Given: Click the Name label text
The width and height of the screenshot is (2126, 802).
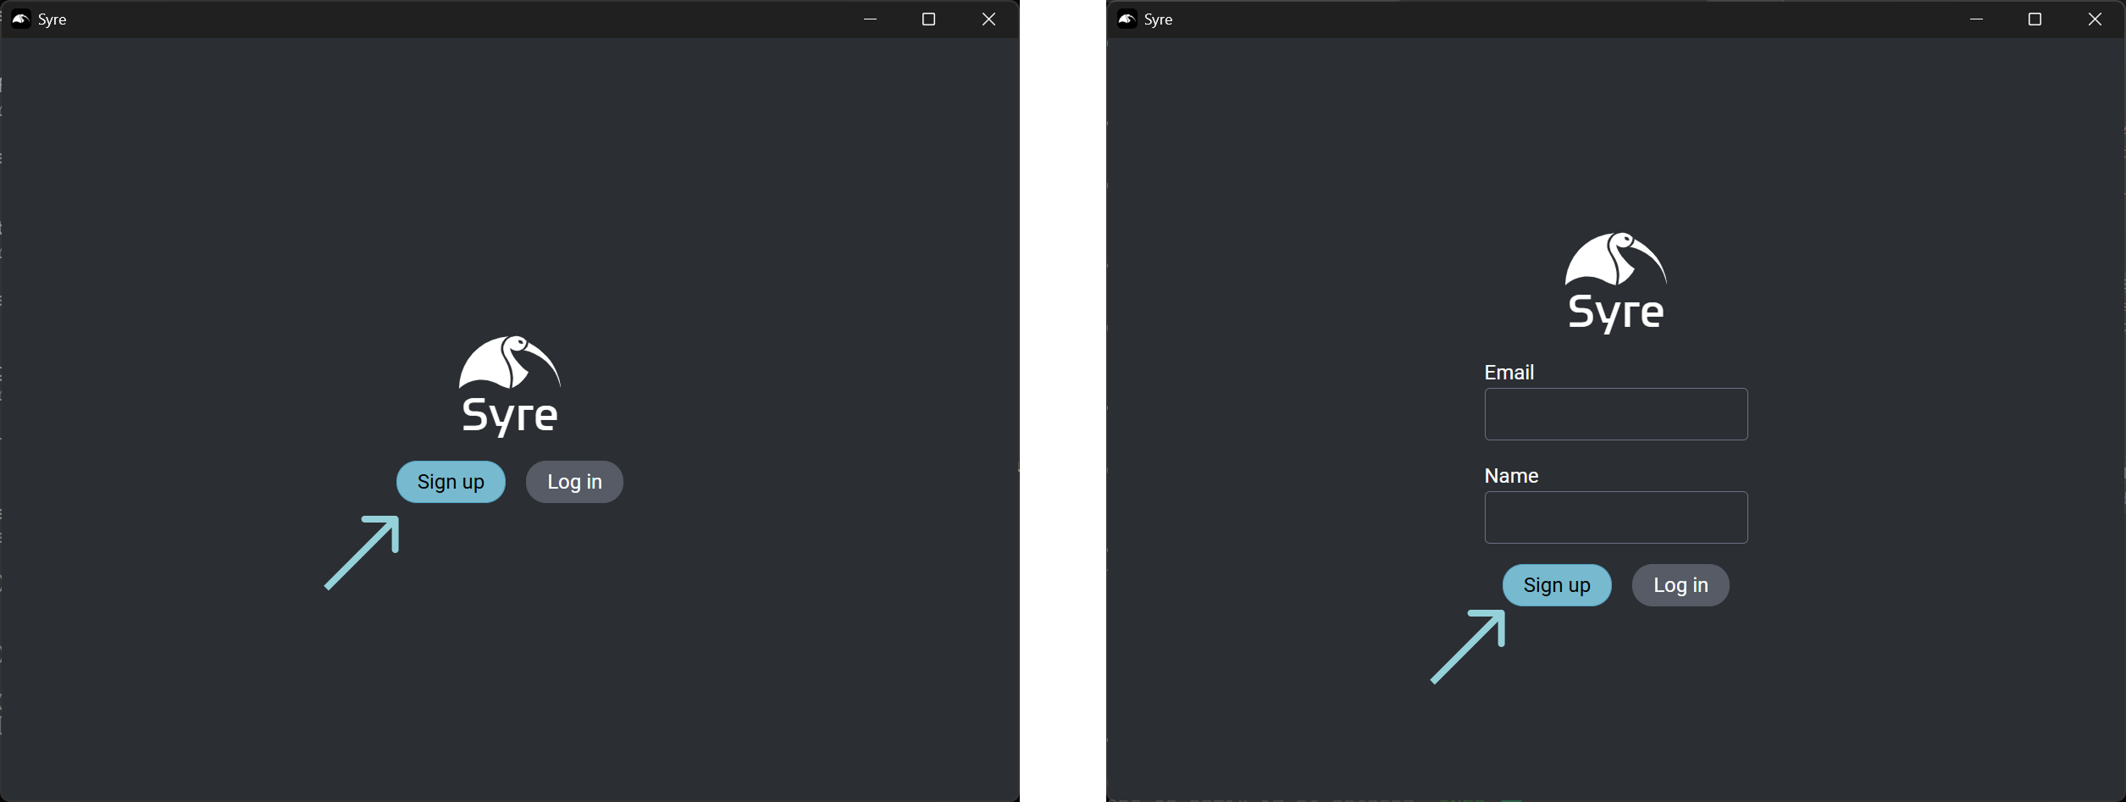Looking at the screenshot, I should [x=1511, y=476].
